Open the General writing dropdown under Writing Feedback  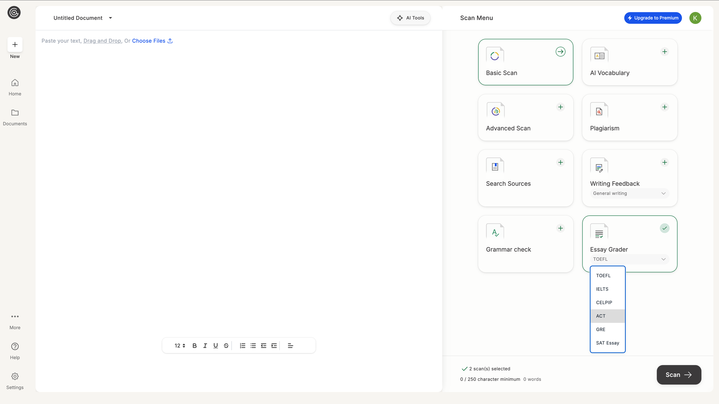pyautogui.click(x=629, y=193)
